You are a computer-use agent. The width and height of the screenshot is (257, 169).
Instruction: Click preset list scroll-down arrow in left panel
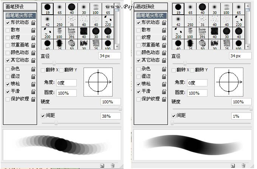click(x=117, y=47)
